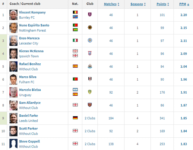Open Vincent Kompany coach profile link
193x150 pixels.
(x=32, y=12)
